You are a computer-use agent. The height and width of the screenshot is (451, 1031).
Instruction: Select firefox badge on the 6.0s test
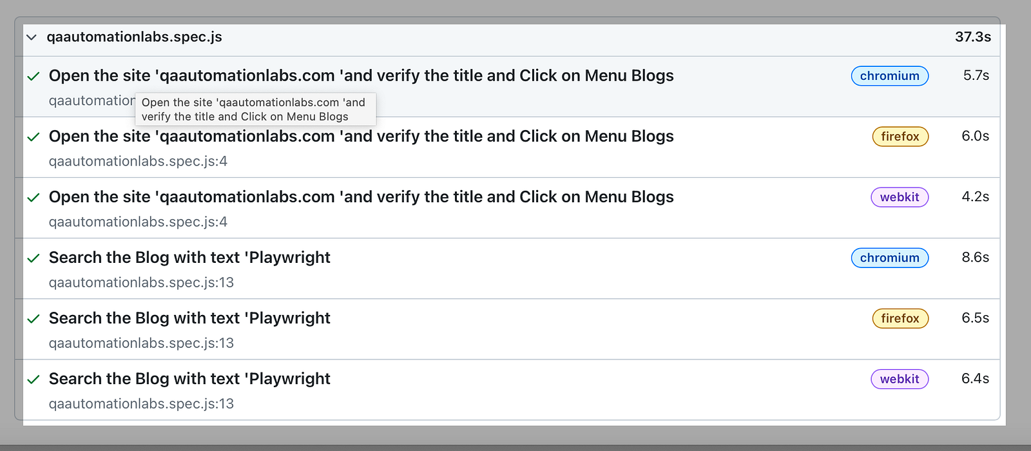coord(900,137)
